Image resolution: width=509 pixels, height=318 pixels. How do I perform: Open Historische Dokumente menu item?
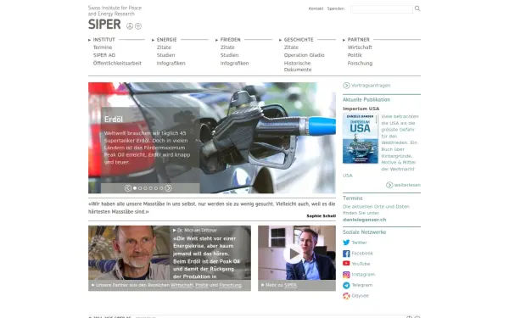[298, 66]
